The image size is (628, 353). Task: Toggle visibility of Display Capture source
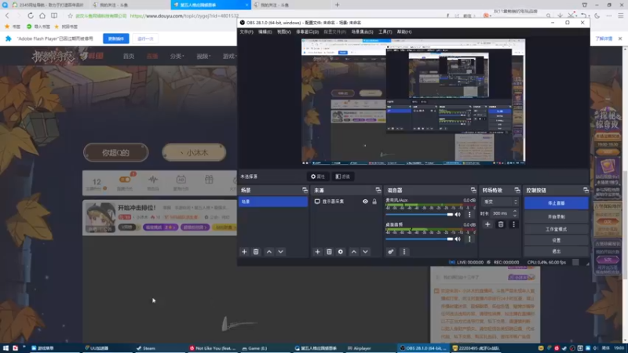[365, 202]
